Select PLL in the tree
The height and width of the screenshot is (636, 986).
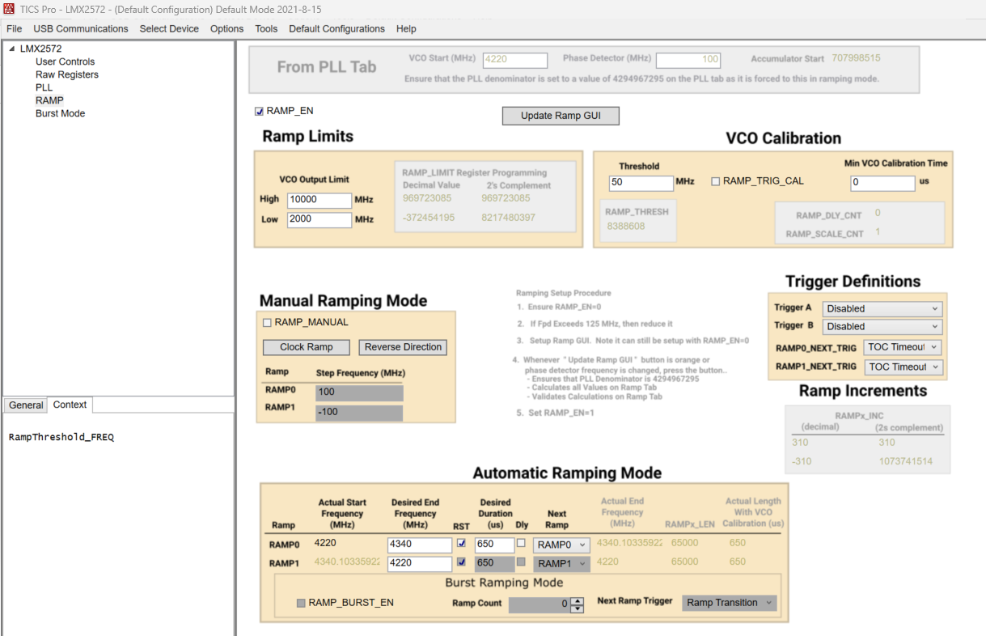(x=44, y=87)
